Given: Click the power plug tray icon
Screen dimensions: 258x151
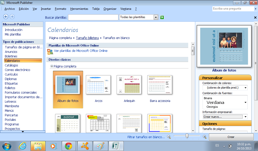Looking at the screenshot, I should [x=230, y=146].
